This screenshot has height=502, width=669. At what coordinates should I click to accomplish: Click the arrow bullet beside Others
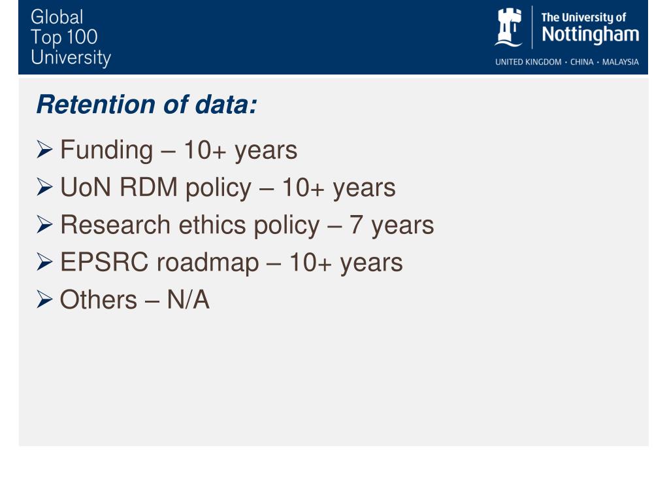coord(44,299)
